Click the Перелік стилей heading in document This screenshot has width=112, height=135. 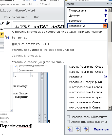pyautogui.click(x=16, y=126)
